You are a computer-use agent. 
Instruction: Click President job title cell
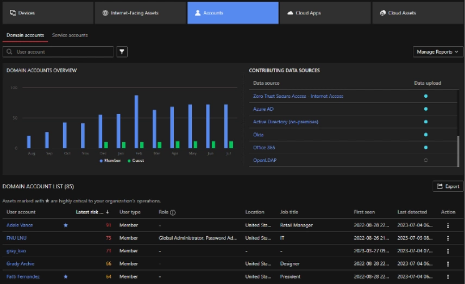[x=290, y=276]
